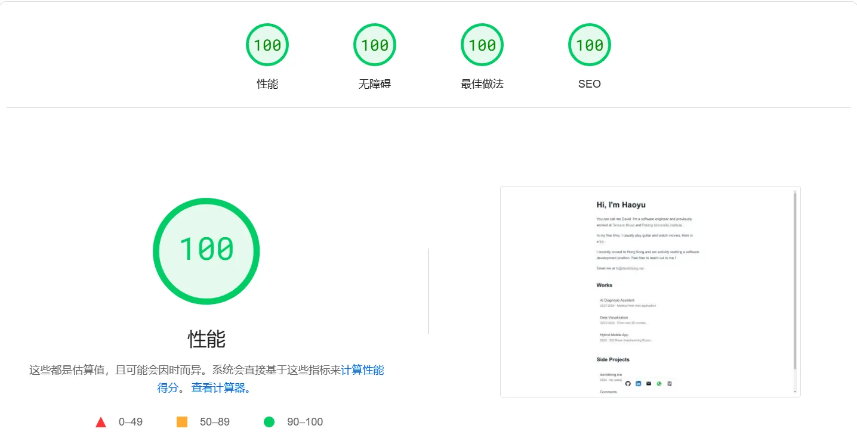857x441 pixels.
Task: Click the WhatsApp icon in the page preview
Action: pos(659,384)
